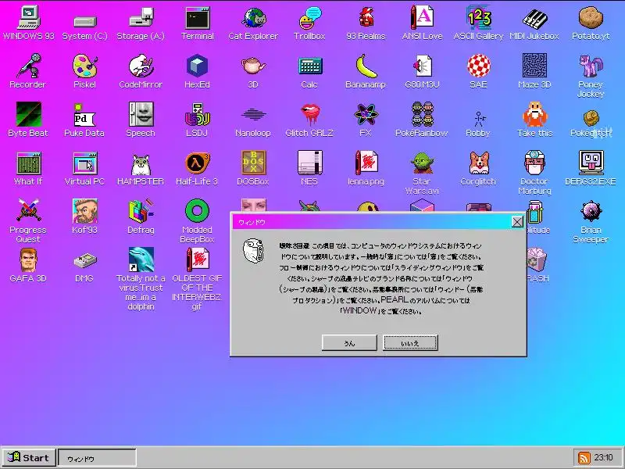Open the Maze 3D icon
Image resolution: width=625 pixels, height=469 pixels.
[534, 66]
